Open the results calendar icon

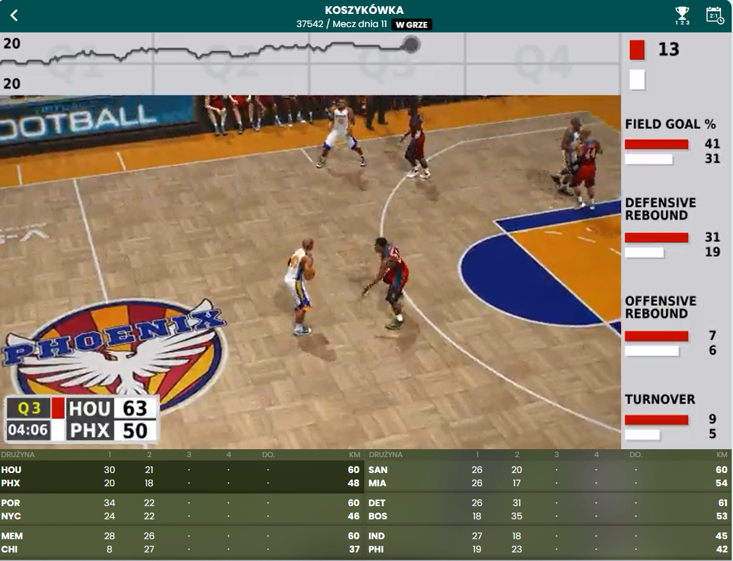tap(714, 15)
